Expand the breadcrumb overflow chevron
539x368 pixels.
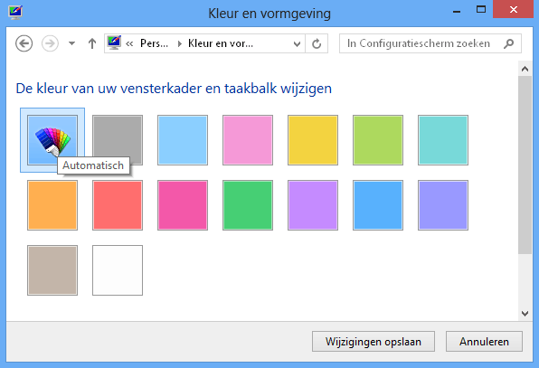tap(129, 43)
